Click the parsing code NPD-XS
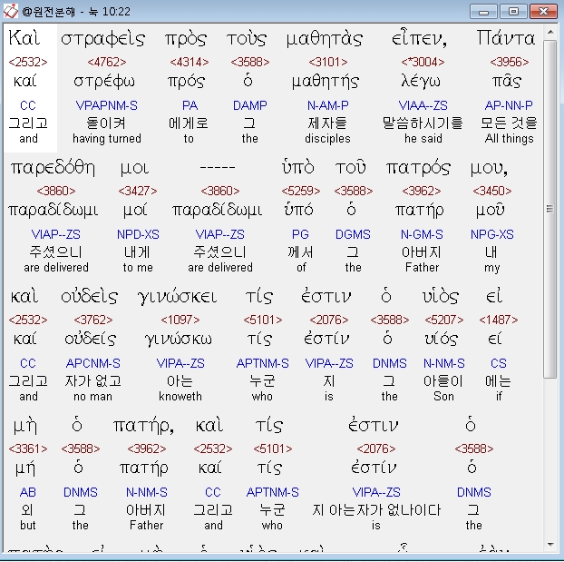Viewport: 564px width, 562px height. click(138, 234)
